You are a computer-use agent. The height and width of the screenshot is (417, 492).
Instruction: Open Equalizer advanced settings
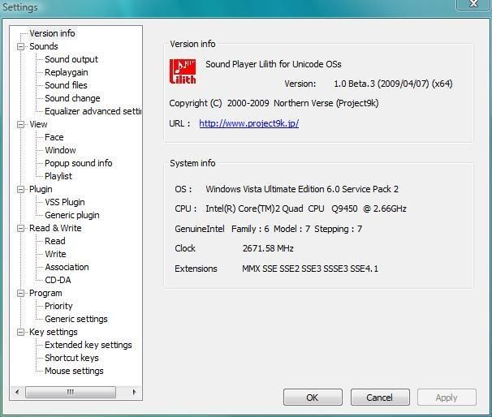click(93, 111)
